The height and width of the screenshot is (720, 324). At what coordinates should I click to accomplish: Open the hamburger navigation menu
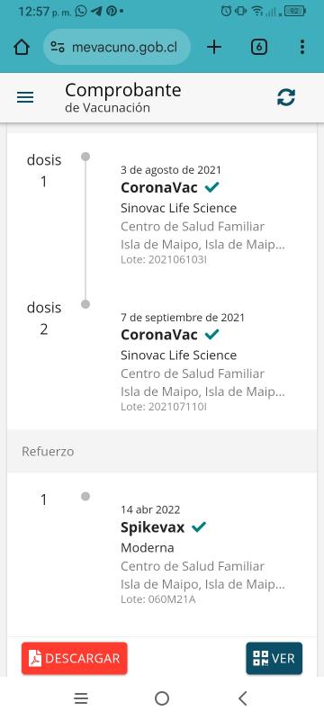click(25, 97)
